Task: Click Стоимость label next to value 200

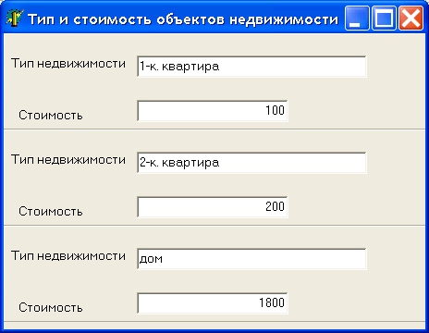Action: click(x=51, y=212)
